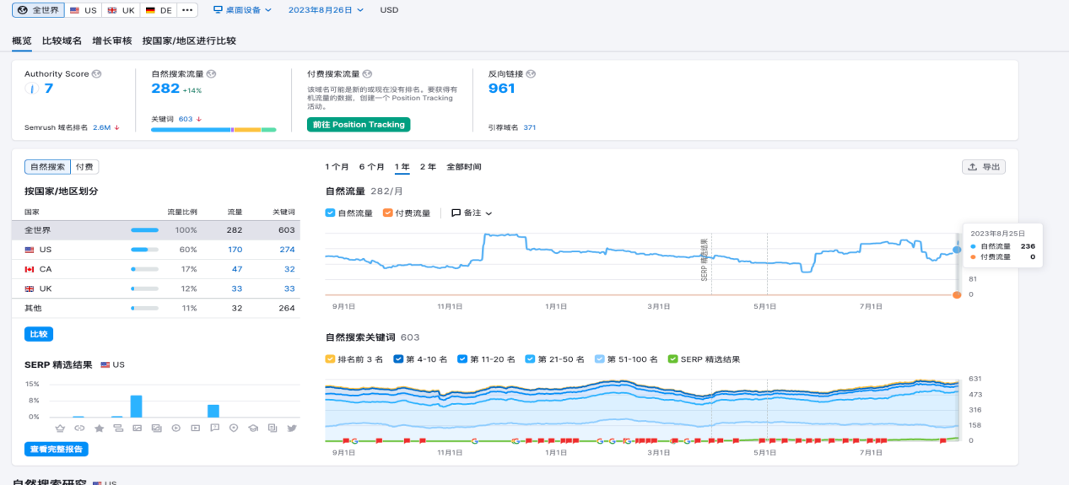Viewport: 1069px width, 485px height.
Task: Click the 前往 Position Tracking button
Action: 359,125
